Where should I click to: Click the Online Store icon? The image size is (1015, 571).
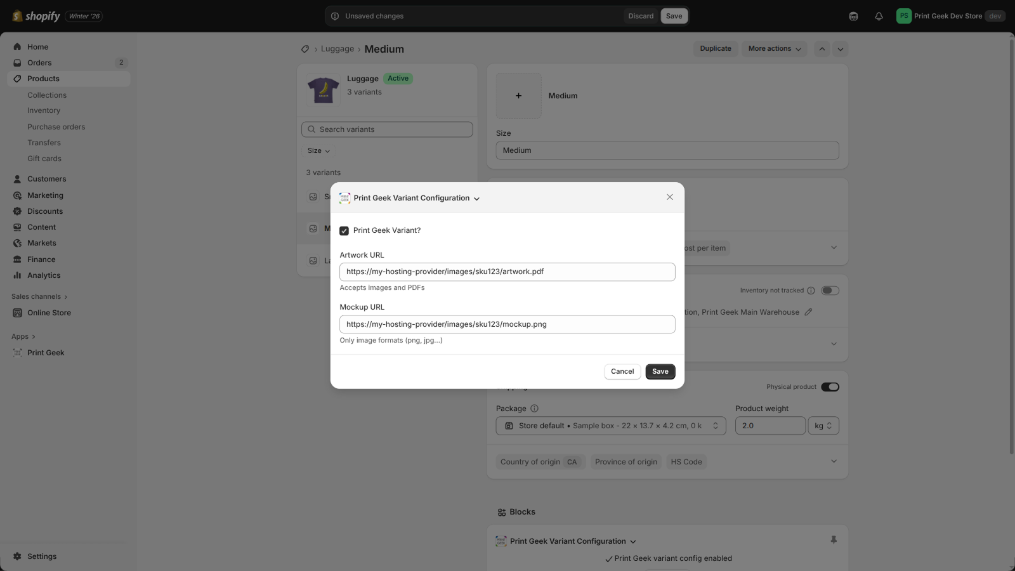pos(17,313)
